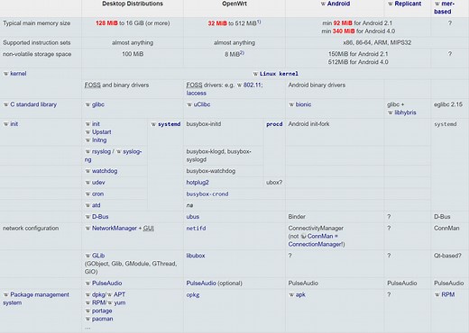Open the procd link
Screen dimensions: 469x333
[274, 124]
